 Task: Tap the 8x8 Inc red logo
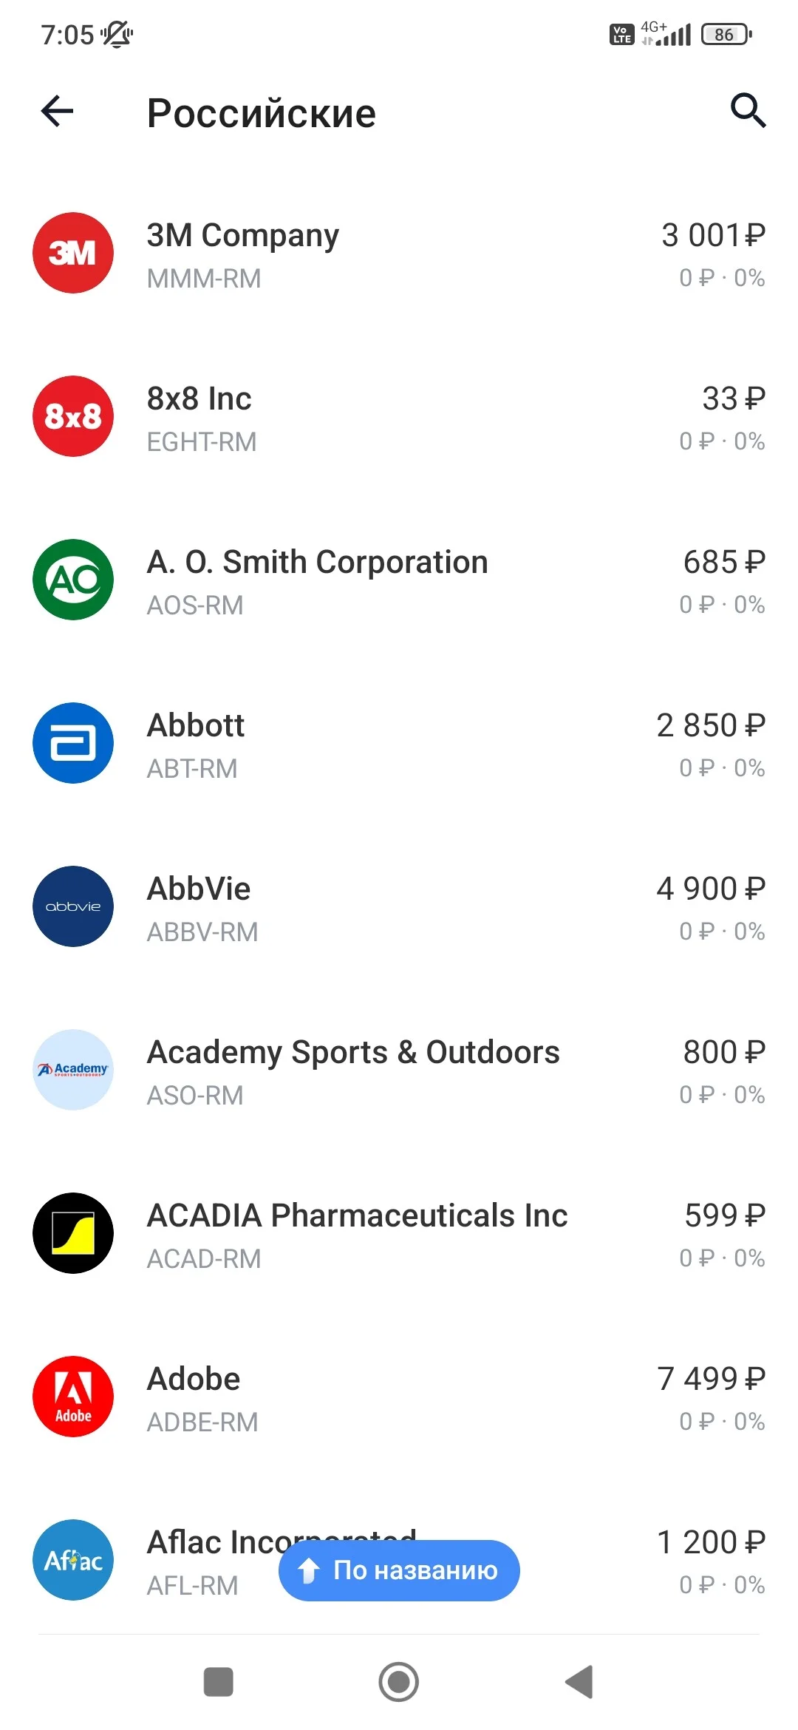coord(73,416)
